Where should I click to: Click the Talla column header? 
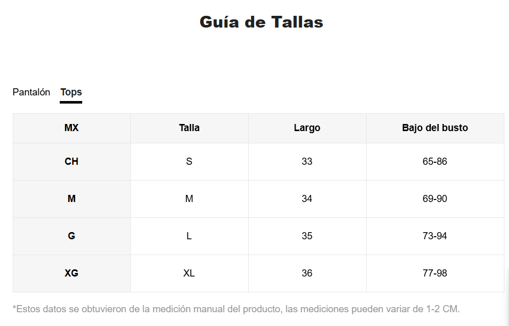tap(189, 128)
